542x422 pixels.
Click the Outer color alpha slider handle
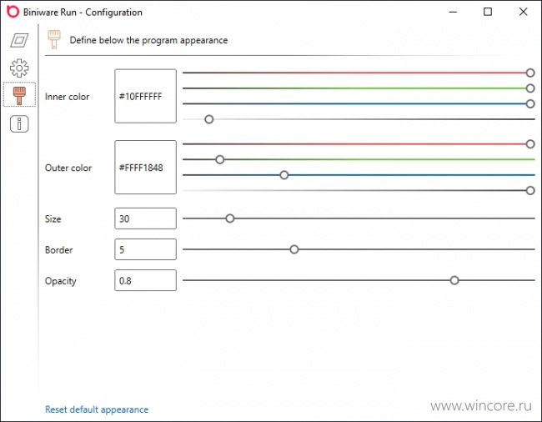point(530,190)
